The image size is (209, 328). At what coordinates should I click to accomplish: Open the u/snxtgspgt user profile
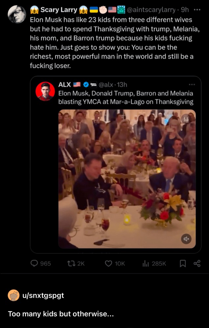click(x=43, y=295)
